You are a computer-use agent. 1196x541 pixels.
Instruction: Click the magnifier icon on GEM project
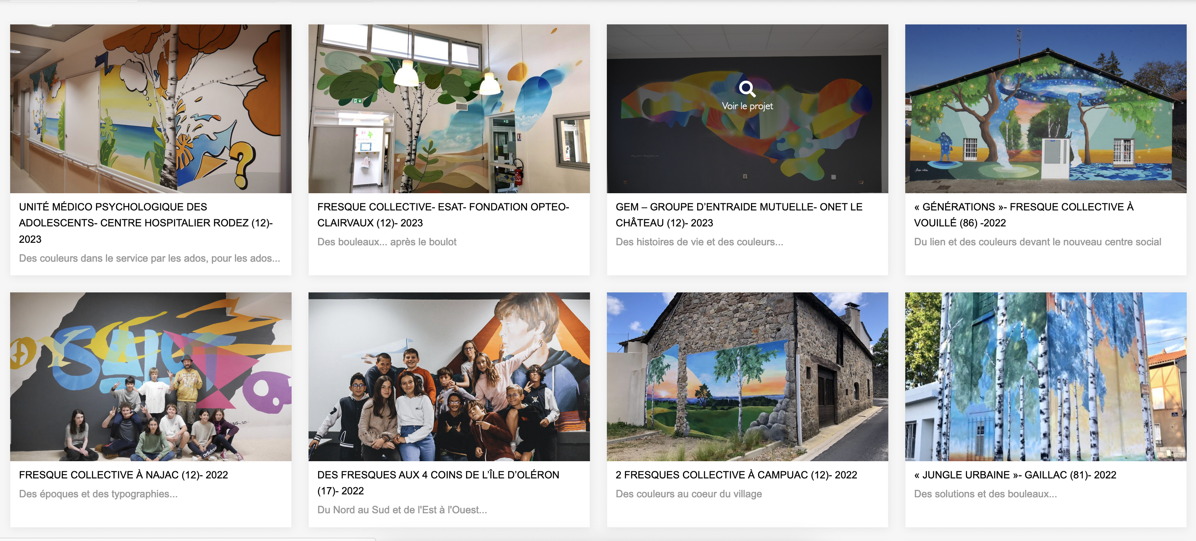pyautogui.click(x=747, y=89)
